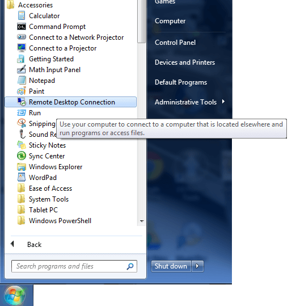296x306 pixels.
Task: Open Games from the right pane
Action: point(165,2)
